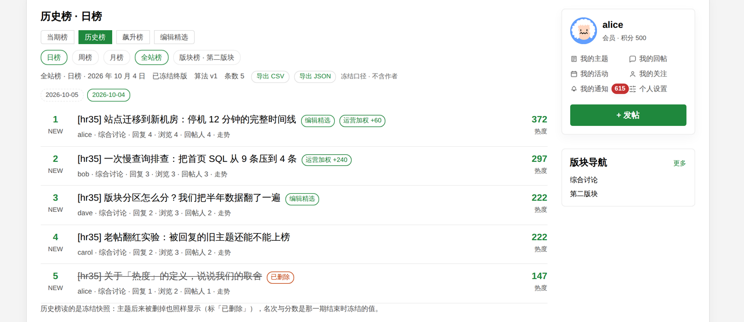Open 走势 trend for the 版块分区 post
The width and height of the screenshot is (744, 322).
[224, 213]
